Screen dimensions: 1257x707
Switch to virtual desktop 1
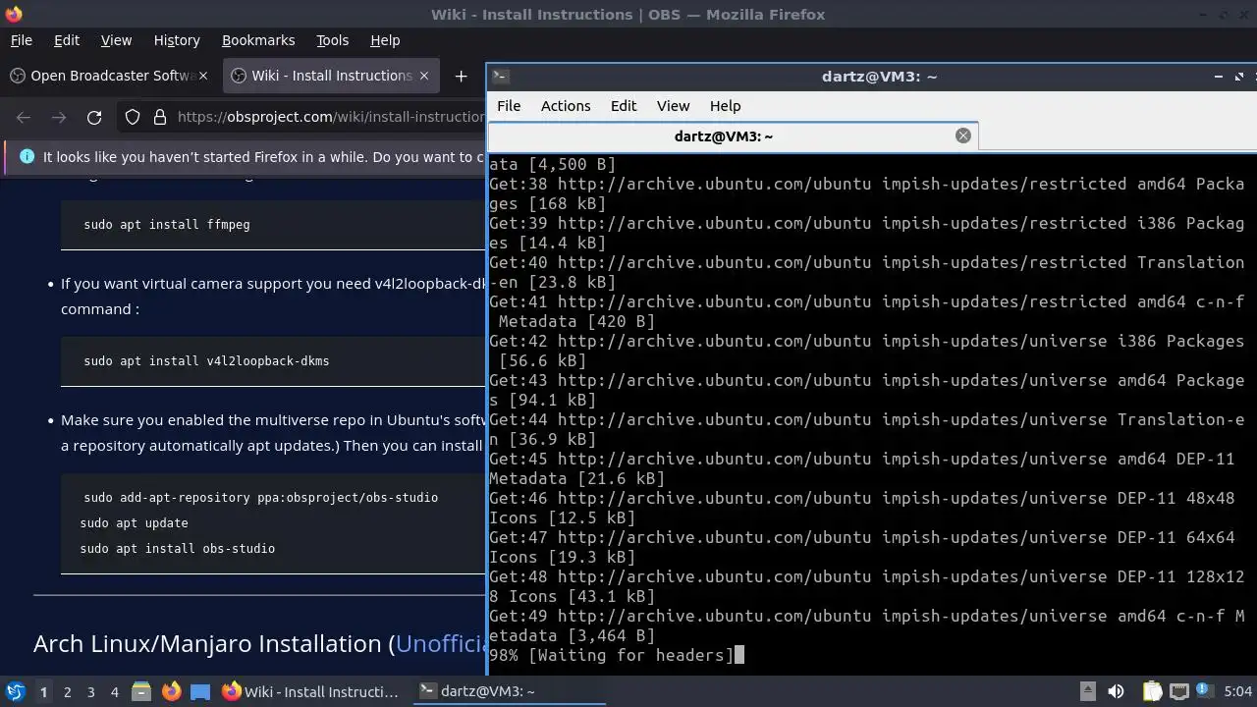(43, 691)
